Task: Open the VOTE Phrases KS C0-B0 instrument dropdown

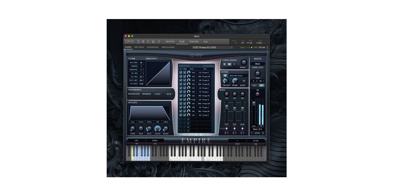Action: 213,47
